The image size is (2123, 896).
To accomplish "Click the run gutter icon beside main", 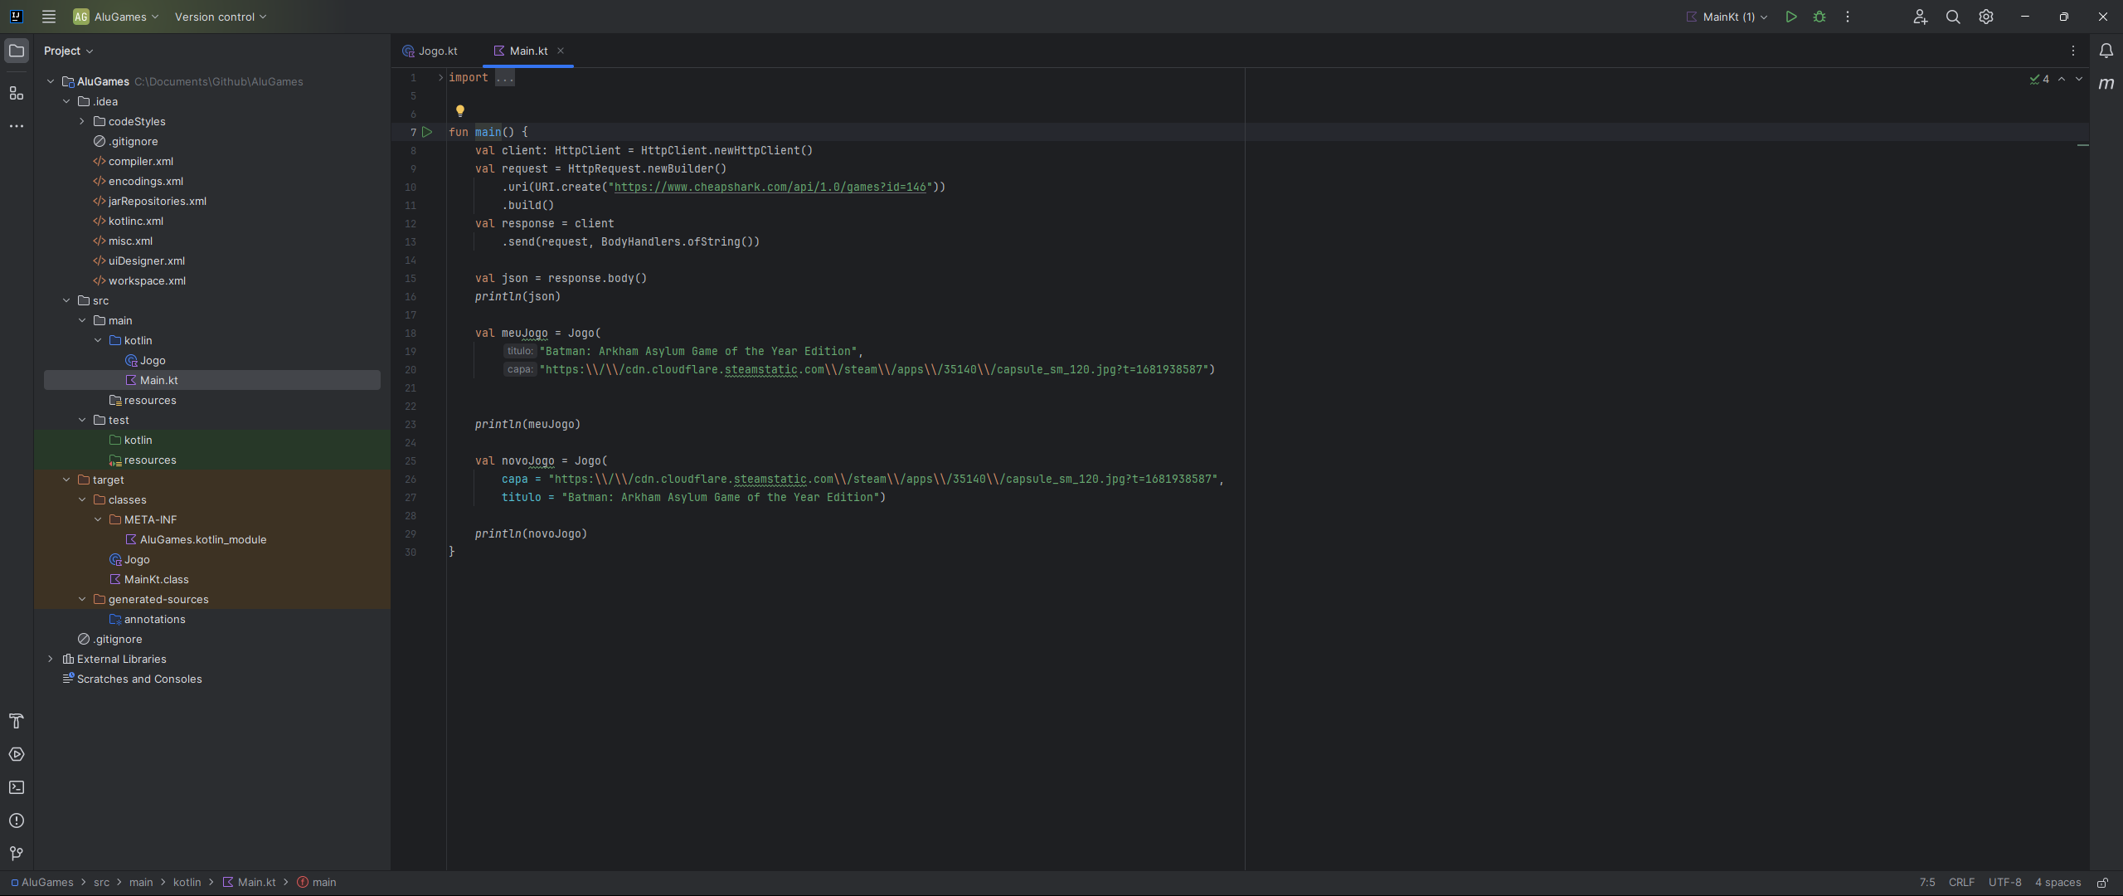I will click(x=427, y=132).
